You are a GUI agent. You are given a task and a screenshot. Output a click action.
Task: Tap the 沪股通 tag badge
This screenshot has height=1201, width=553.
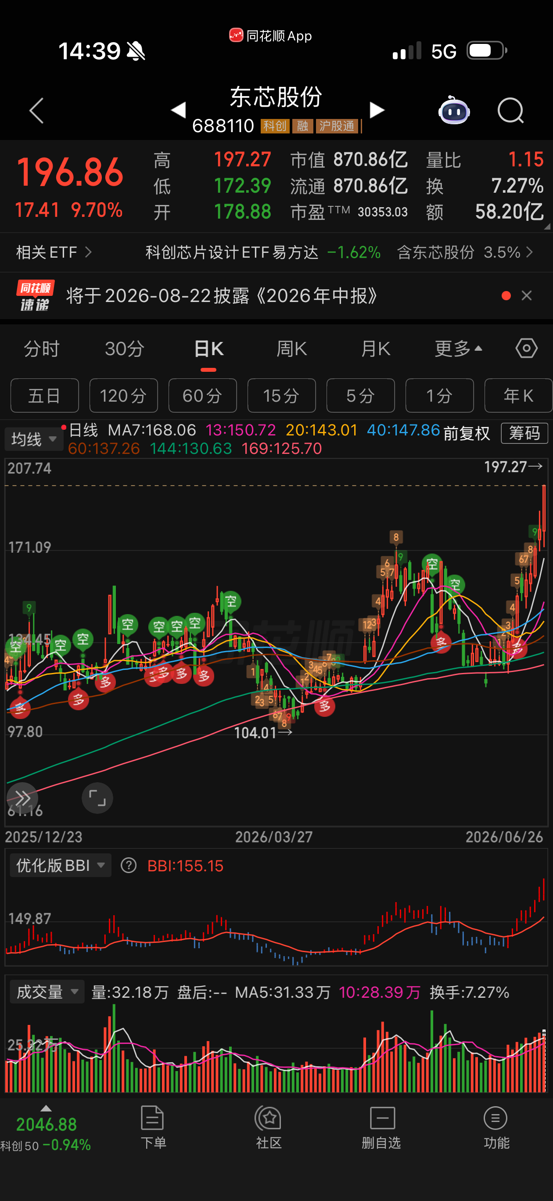[337, 126]
